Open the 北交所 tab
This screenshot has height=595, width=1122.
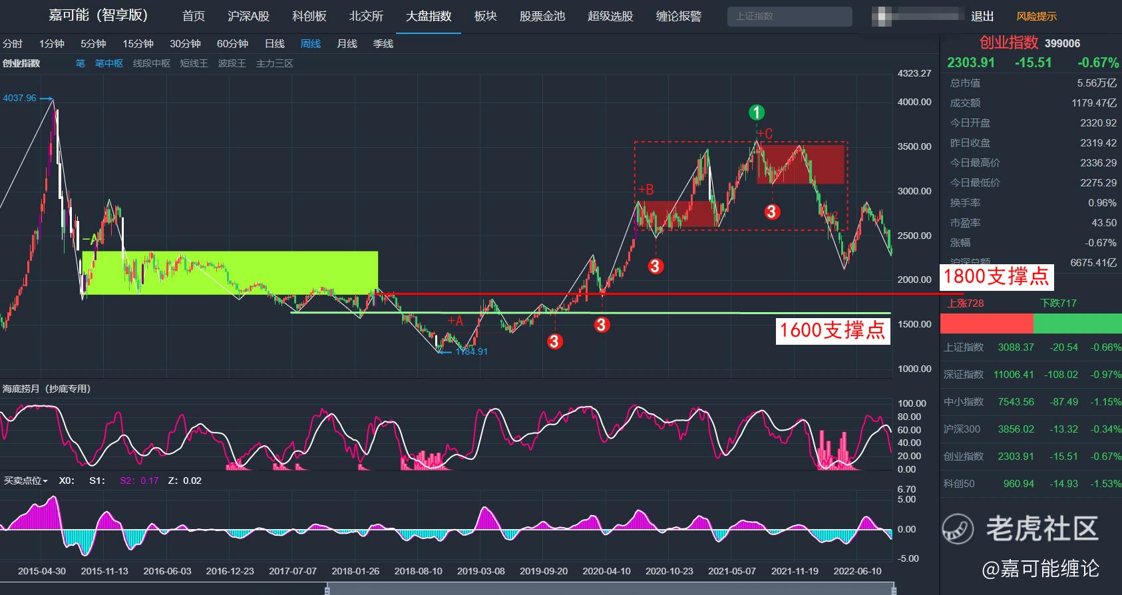click(x=366, y=16)
